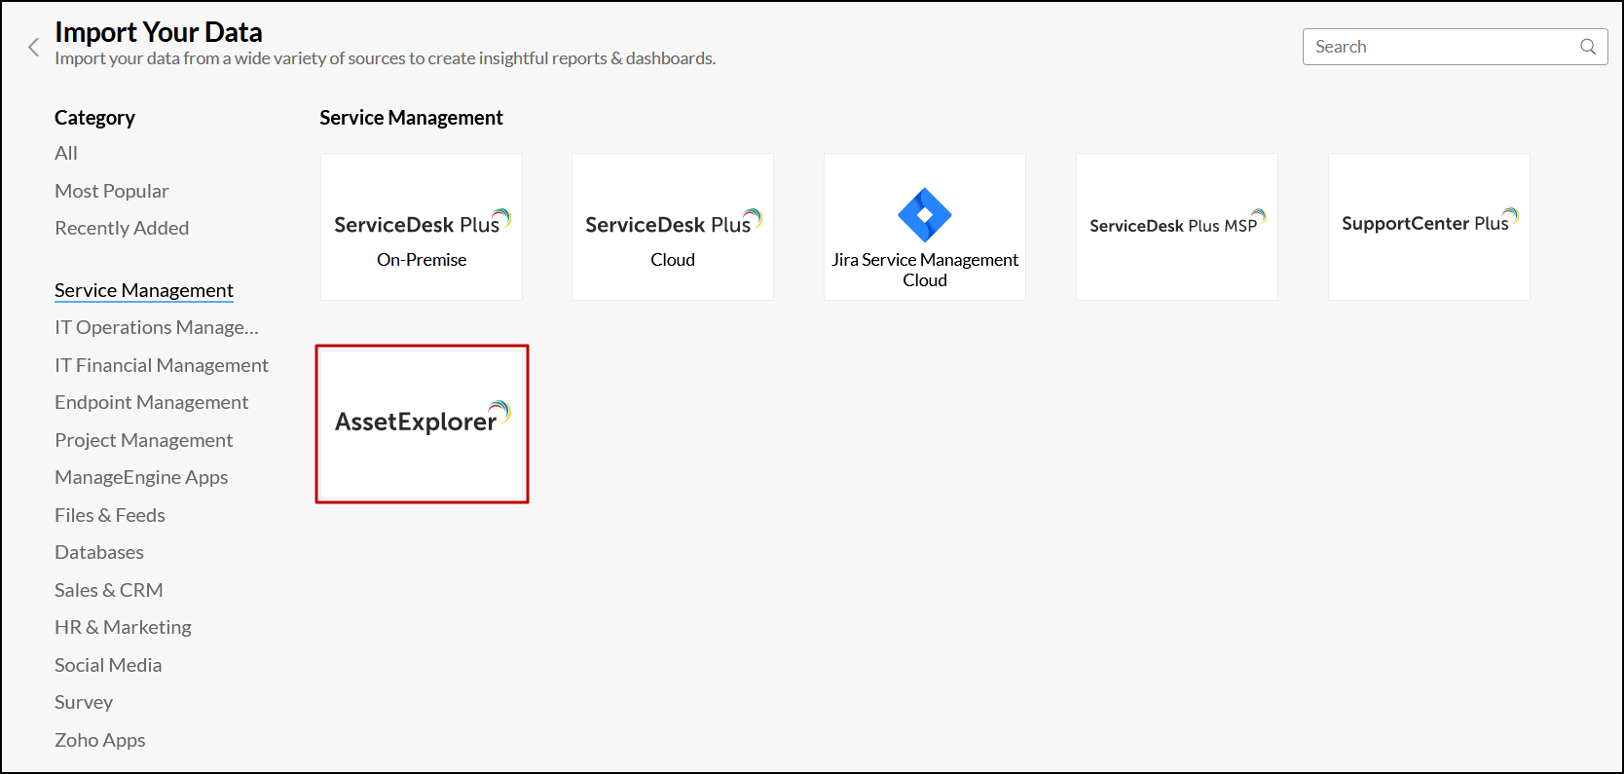
Task: Click the search magnifier icon
Action: coord(1587,47)
